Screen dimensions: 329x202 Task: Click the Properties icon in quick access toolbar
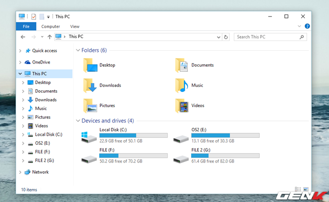tap(33, 16)
